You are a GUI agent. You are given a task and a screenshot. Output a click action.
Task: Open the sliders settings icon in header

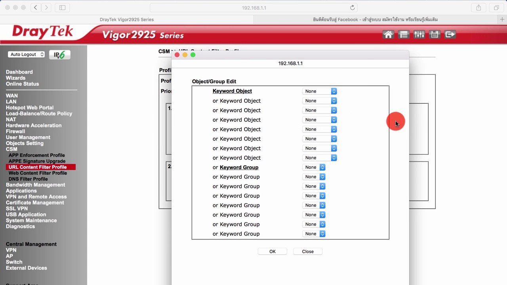419,35
